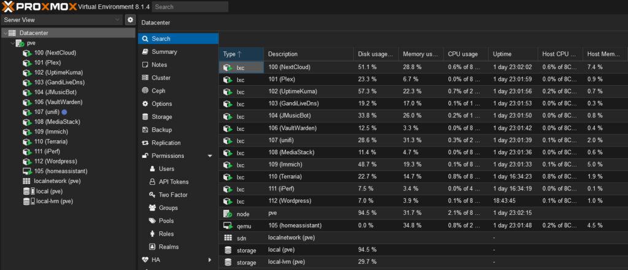Click the local-lvm (pve) storage icon in tree
This screenshot has height=270, width=628.
click(29, 201)
